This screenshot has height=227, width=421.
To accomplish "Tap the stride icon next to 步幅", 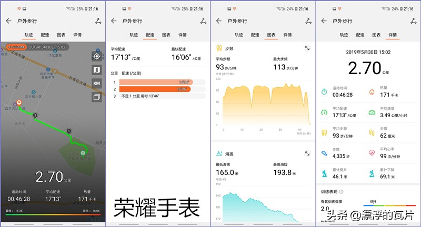I will (x=372, y=132).
